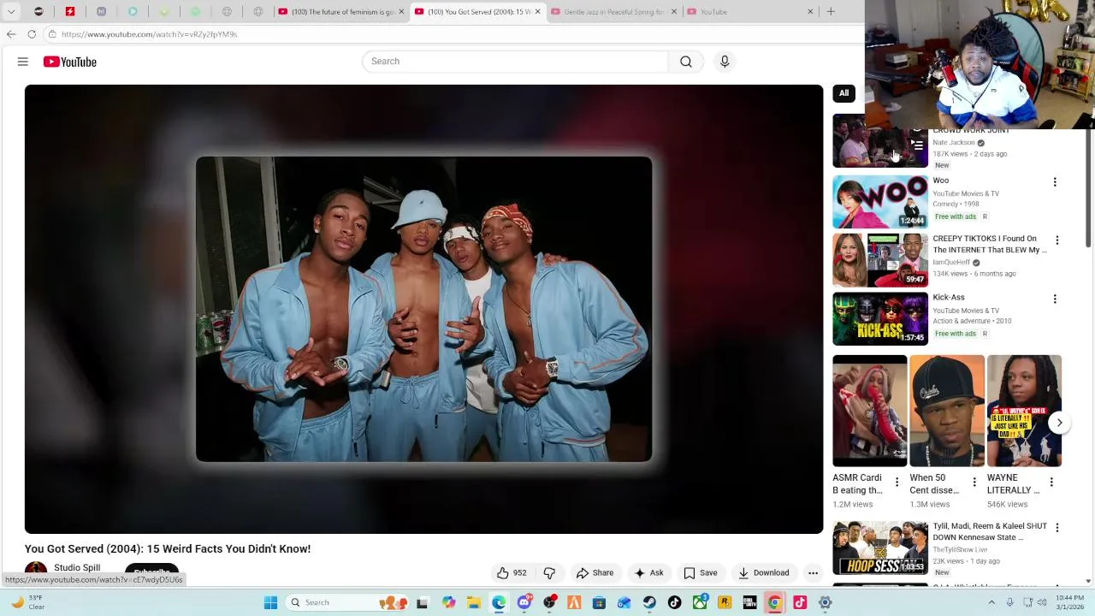Open options for ASMR Cardi B short

[897, 483]
